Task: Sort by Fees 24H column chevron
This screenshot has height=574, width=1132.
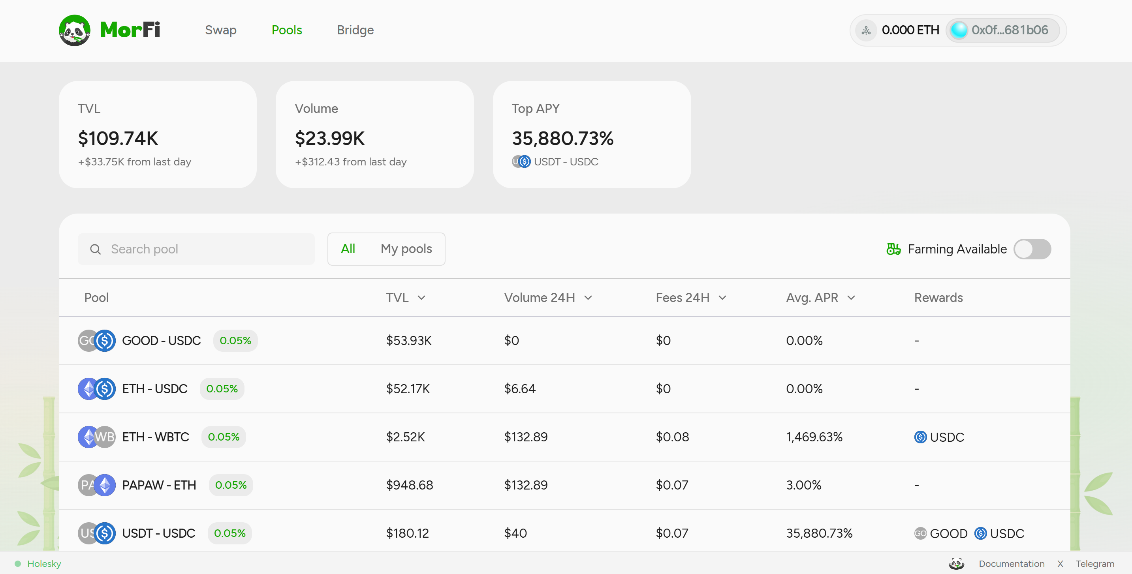Action: (x=722, y=298)
